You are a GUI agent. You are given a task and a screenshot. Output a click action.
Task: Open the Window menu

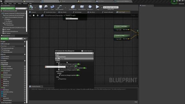25,3
